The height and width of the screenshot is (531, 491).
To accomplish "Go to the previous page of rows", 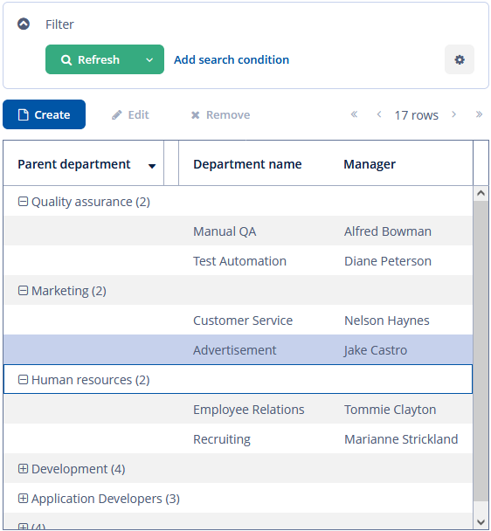I will pyautogui.click(x=379, y=114).
